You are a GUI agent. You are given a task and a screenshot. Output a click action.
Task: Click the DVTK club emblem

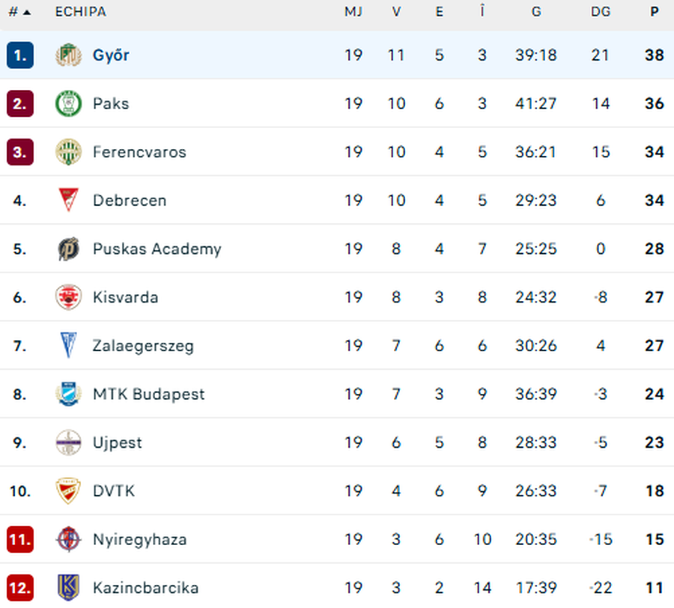[x=69, y=490]
